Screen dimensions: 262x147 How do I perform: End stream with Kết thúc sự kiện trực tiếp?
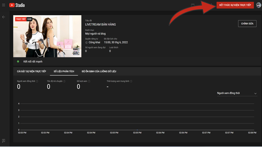tap(235, 5)
